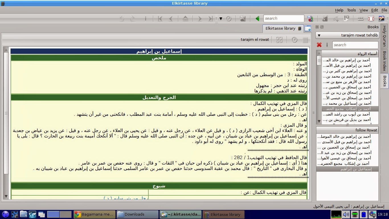Click the clock icon in tarajim toolbar
Viewport: 389px width, 219px height.
point(294,40)
